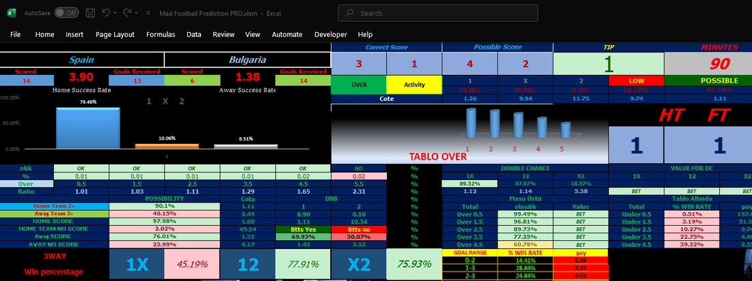The height and width of the screenshot is (281, 752).
Task: Select the DOUBLE CHANCE header cell
Action: (525, 168)
